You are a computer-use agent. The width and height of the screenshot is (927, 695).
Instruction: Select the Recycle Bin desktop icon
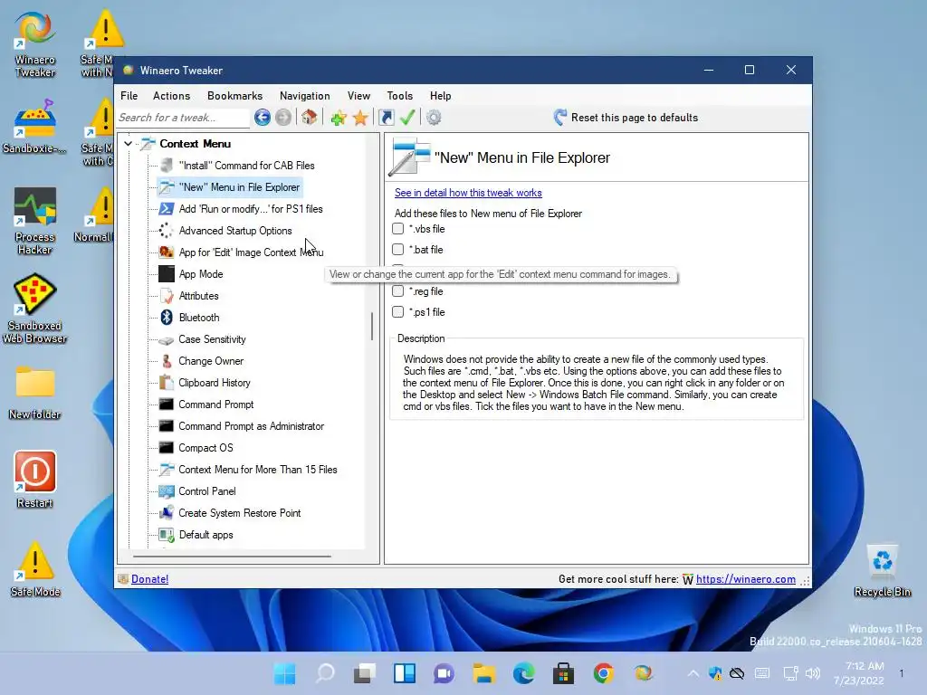coord(882,571)
